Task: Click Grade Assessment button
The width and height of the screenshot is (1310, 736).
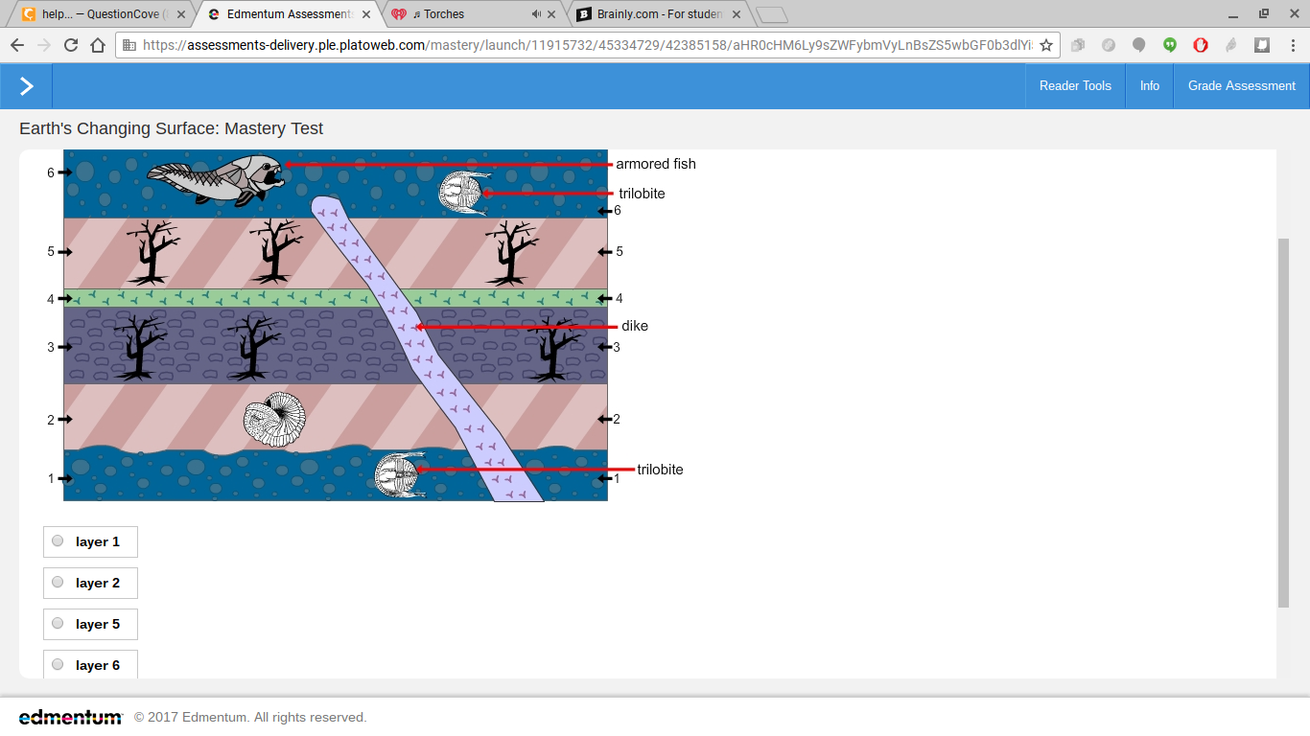Action: tap(1242, 86)
